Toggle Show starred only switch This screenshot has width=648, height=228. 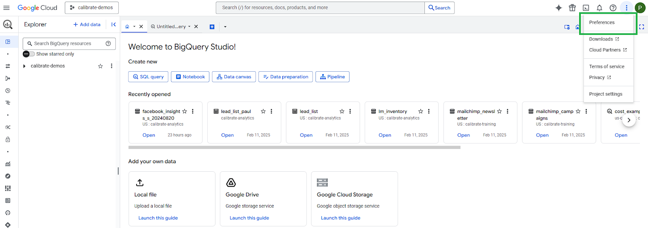click(x=29, y=54)
